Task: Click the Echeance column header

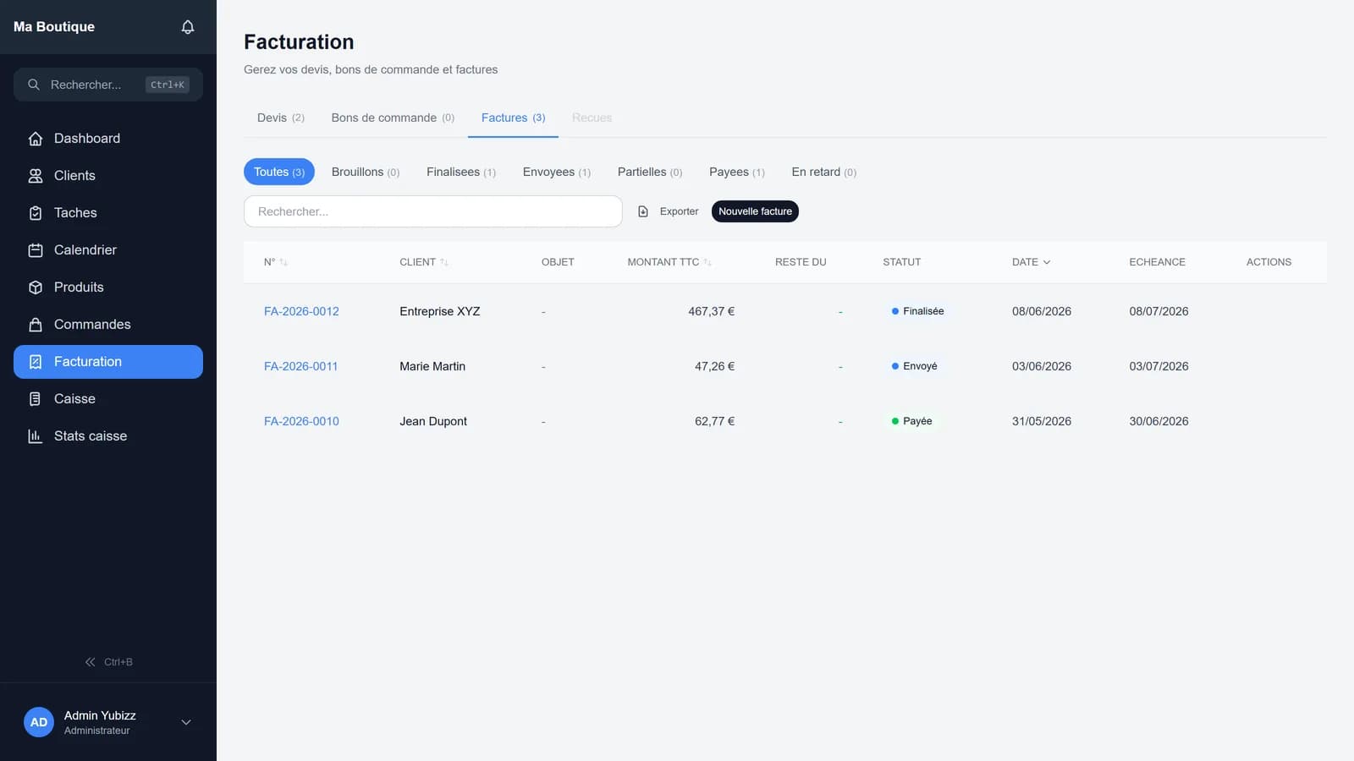Action: coord(1157,262)
